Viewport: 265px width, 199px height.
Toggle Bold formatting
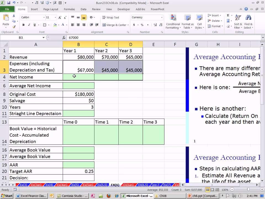(x=23, y=25)
